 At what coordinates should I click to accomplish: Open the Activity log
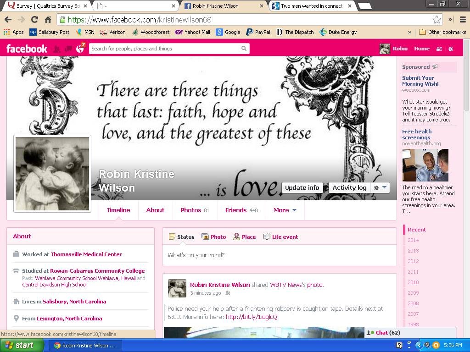coord(349,187)
